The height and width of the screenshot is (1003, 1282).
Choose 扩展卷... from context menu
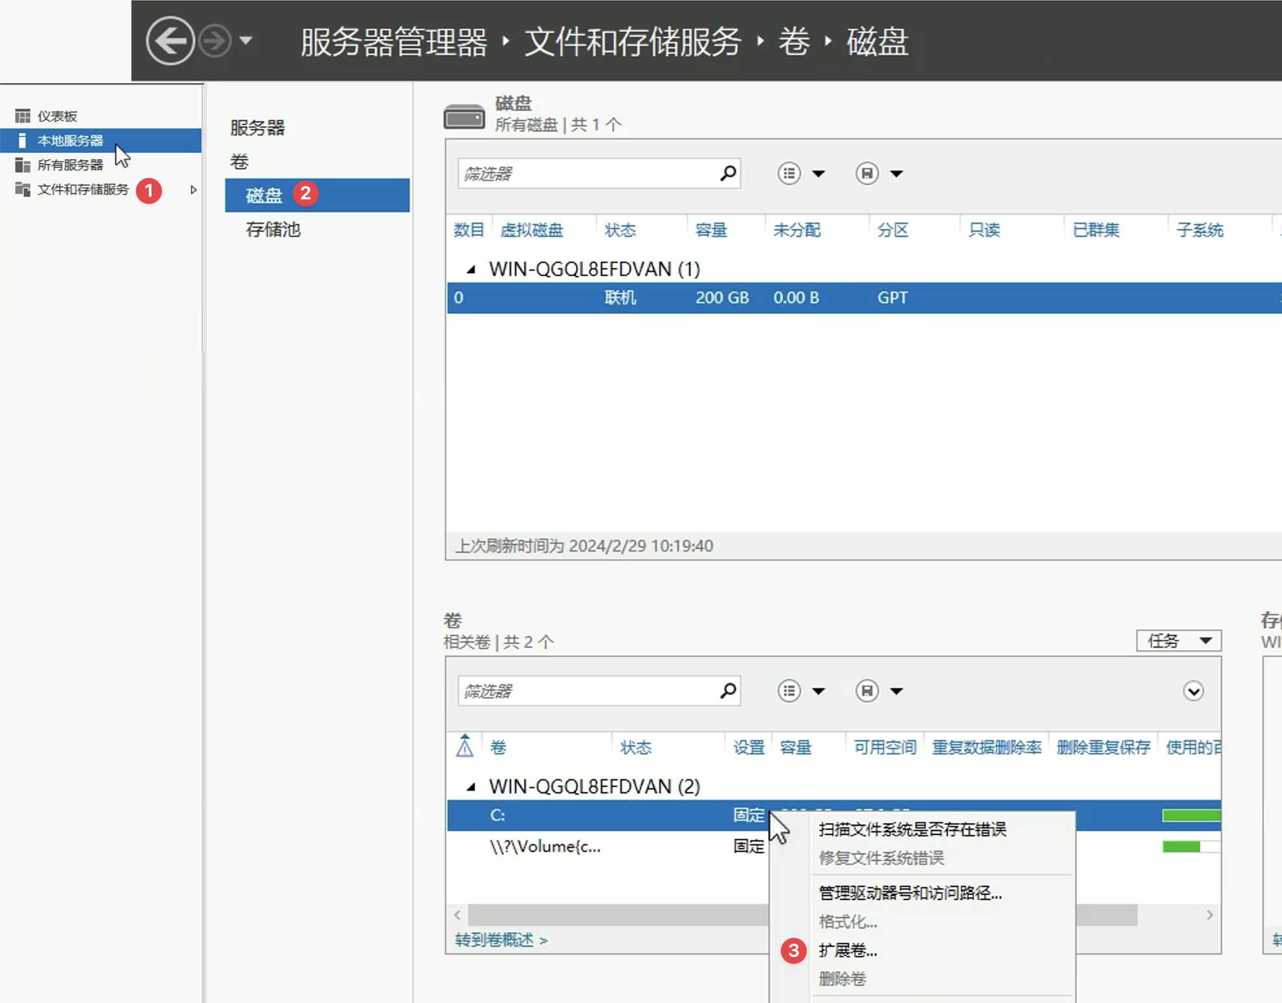click(848, 950)
